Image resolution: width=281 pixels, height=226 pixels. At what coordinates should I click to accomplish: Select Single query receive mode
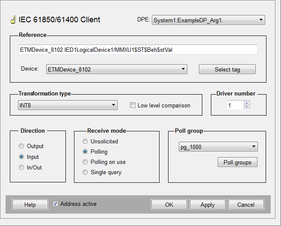[85, 172]
